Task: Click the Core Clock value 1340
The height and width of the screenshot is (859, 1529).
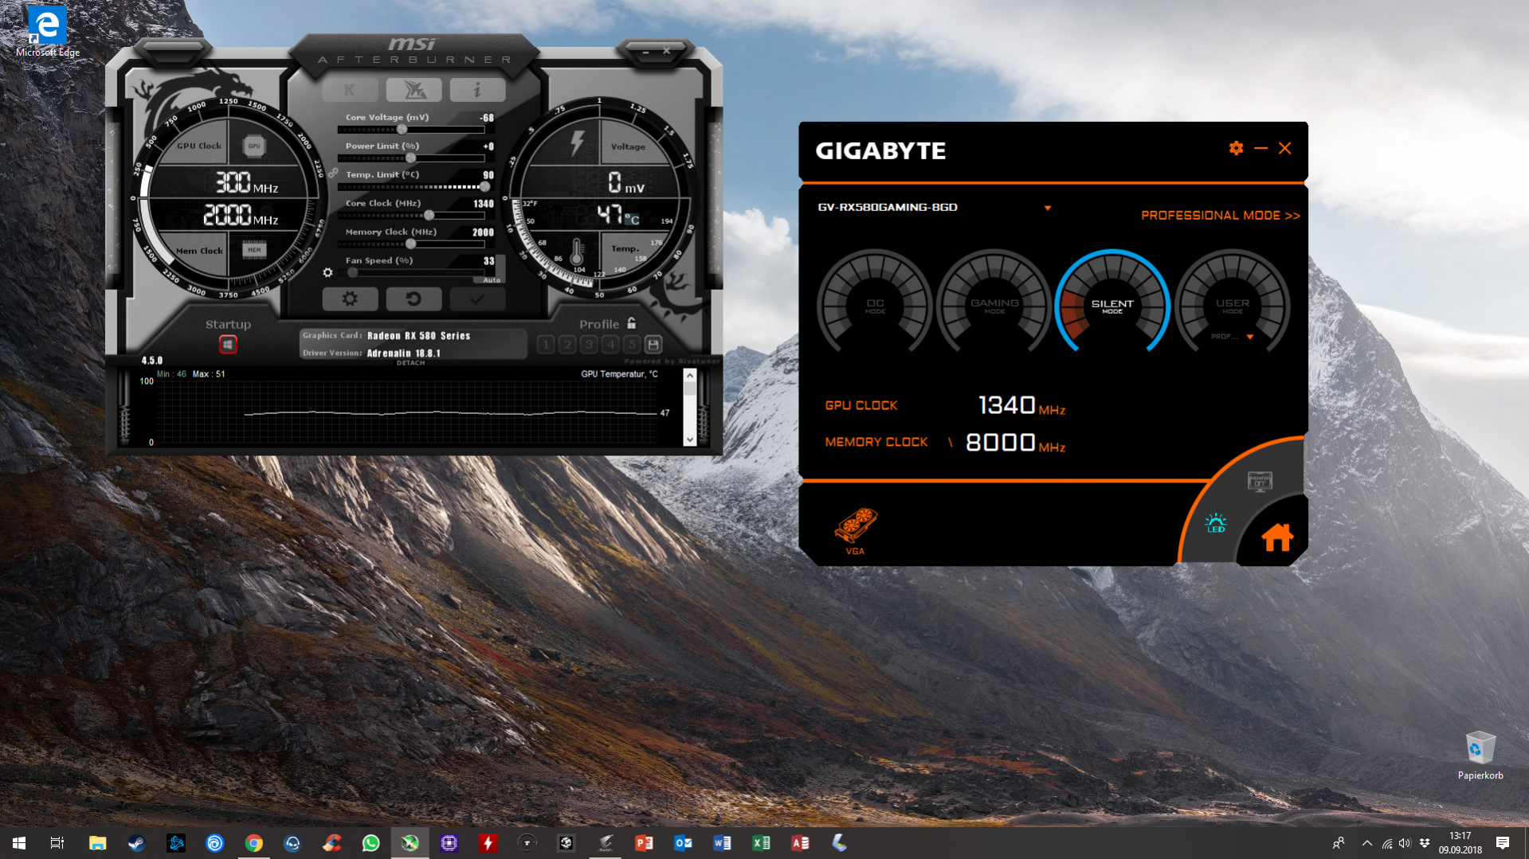Action: point(484,204)
